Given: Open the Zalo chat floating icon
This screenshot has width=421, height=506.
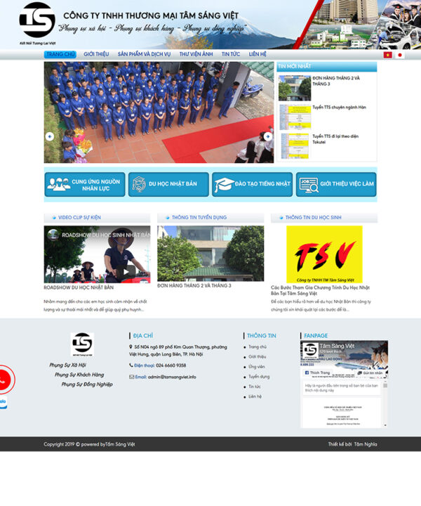Looking at the screenshot, I should pos(3,403).
